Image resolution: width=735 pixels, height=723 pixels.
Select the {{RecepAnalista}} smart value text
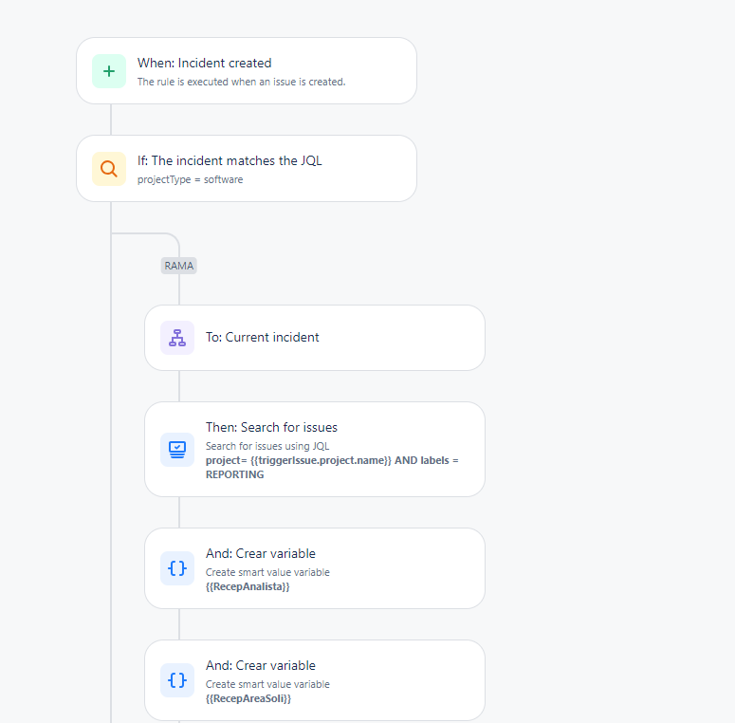pos(248,586)
